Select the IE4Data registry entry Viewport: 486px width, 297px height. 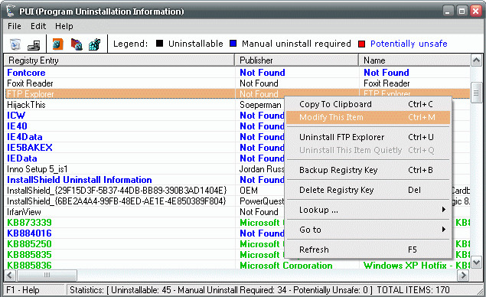(24, 137)
